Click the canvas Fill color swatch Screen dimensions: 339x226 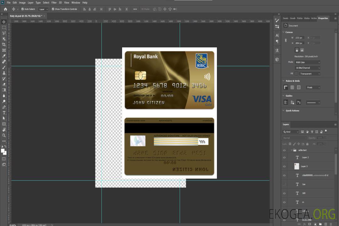[296, 74]
